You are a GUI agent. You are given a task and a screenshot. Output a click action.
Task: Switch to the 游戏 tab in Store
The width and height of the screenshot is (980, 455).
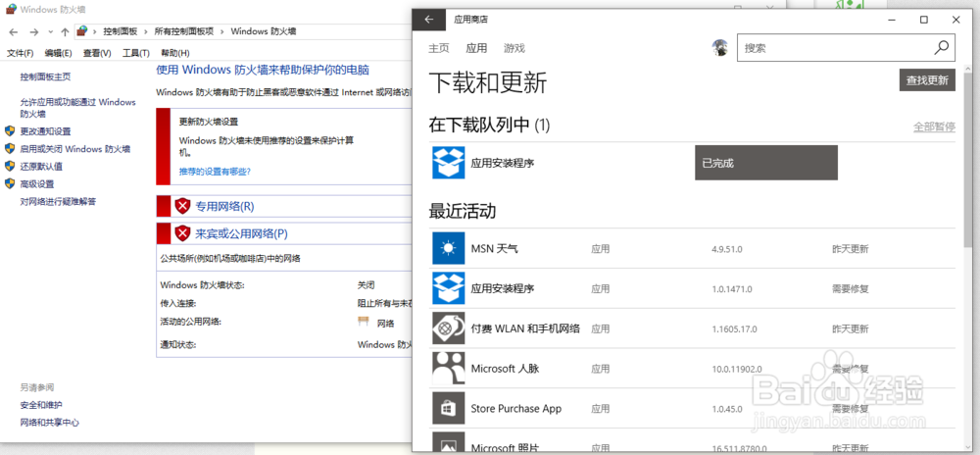click(514, 48)
